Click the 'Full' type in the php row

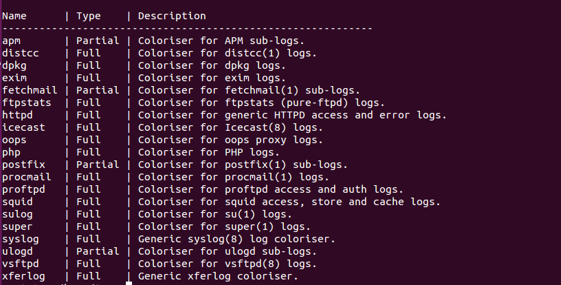(89, 152)
